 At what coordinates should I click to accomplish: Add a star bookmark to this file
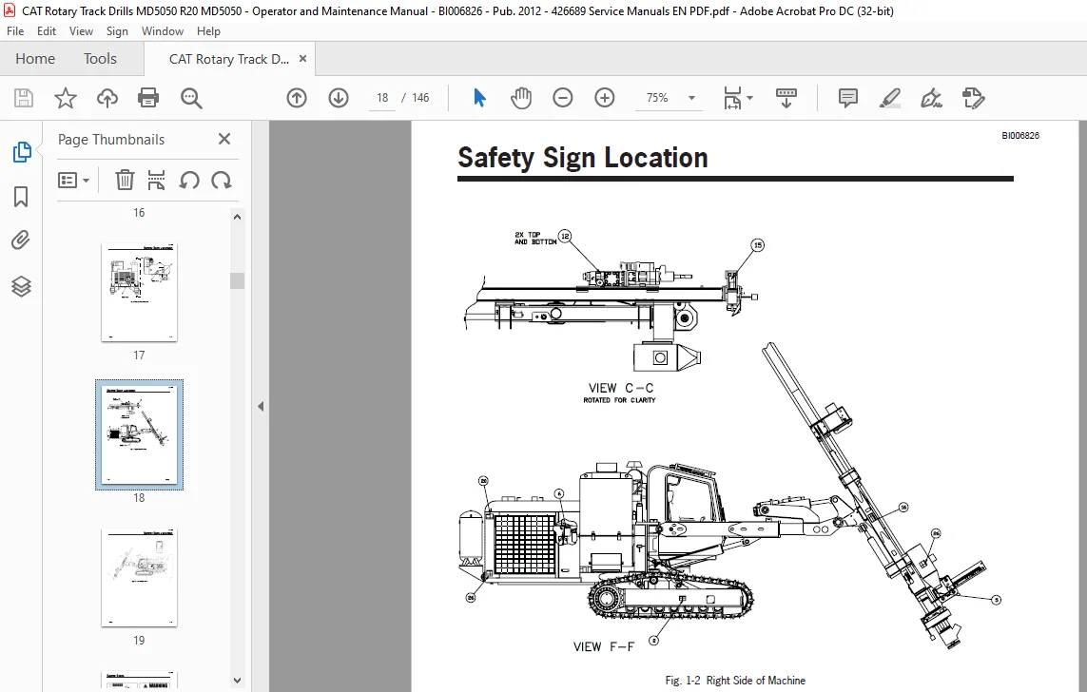tap(66, 98)
